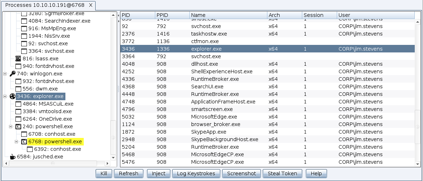Collapse the 6768 powershell.exe node

click(x=17, y=141)
